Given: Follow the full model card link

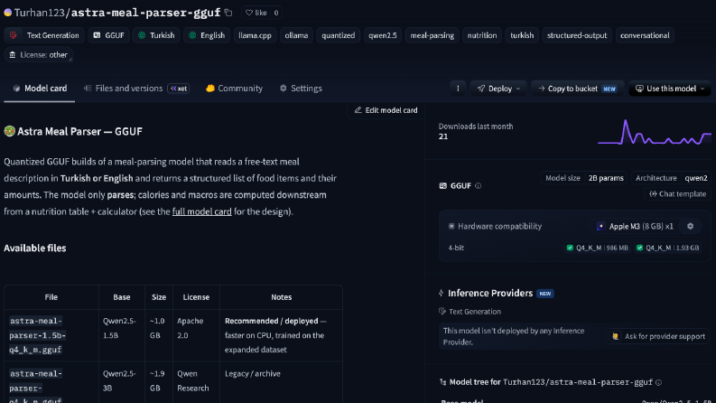Looking at the screenshot, I should click(x=202, y=211).
